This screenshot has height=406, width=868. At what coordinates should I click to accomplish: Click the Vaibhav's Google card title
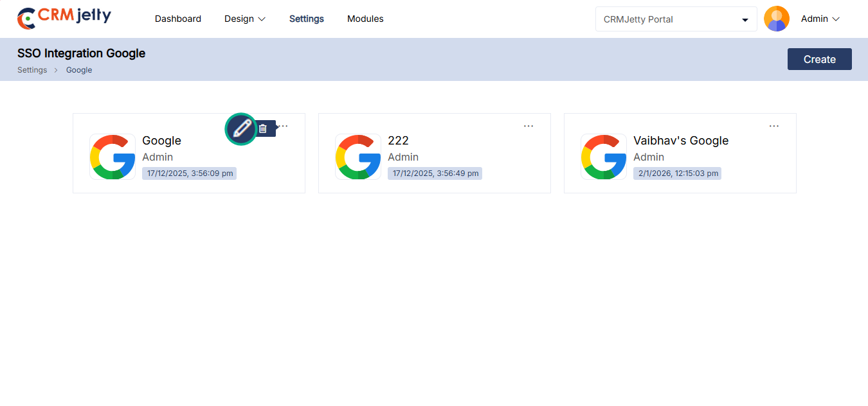click(x=681, y=141)
